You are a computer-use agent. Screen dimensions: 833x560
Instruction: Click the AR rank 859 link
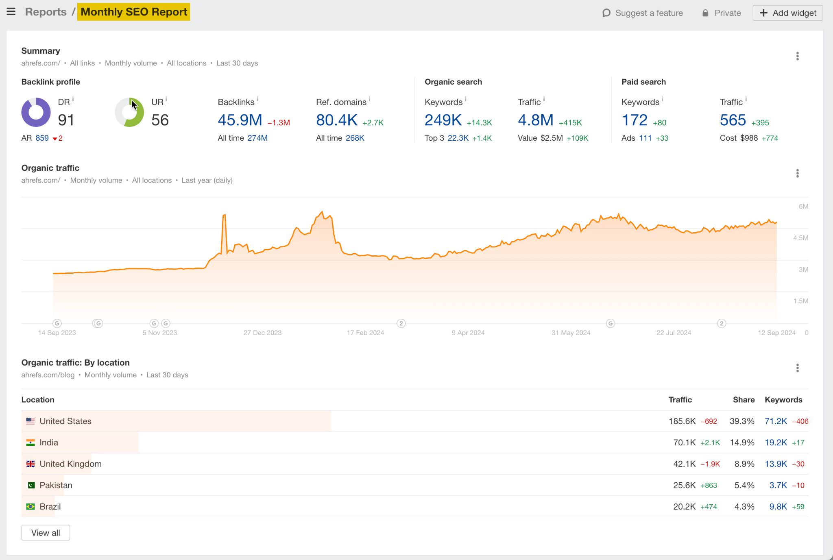click(42, 138)
